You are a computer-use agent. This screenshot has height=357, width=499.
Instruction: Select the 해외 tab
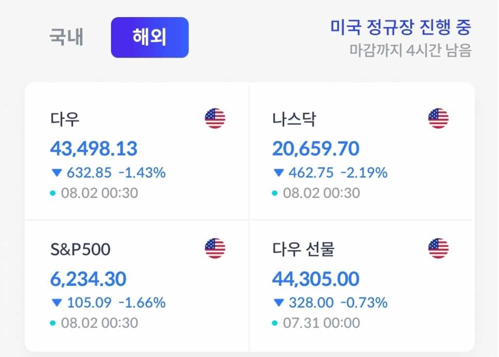pyautogui.click(x=150, y=38)
